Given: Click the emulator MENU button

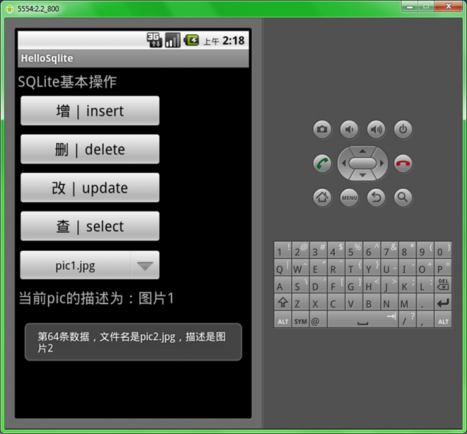Looking at the screenshot, I should pyautogui.click(x=349, y=198).
